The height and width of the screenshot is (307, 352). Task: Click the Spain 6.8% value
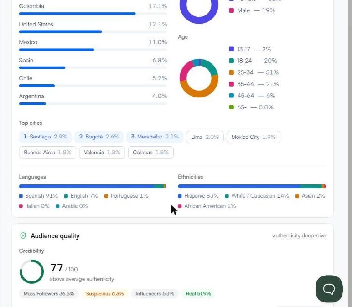point(160,60)
